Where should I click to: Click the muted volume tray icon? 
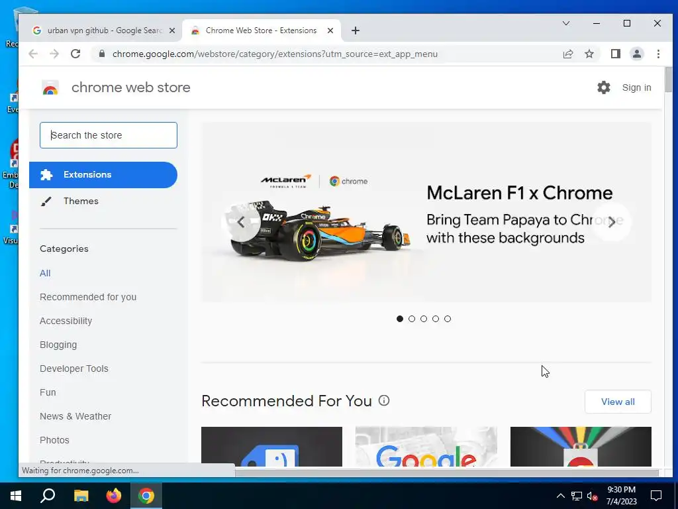point(592,496)
